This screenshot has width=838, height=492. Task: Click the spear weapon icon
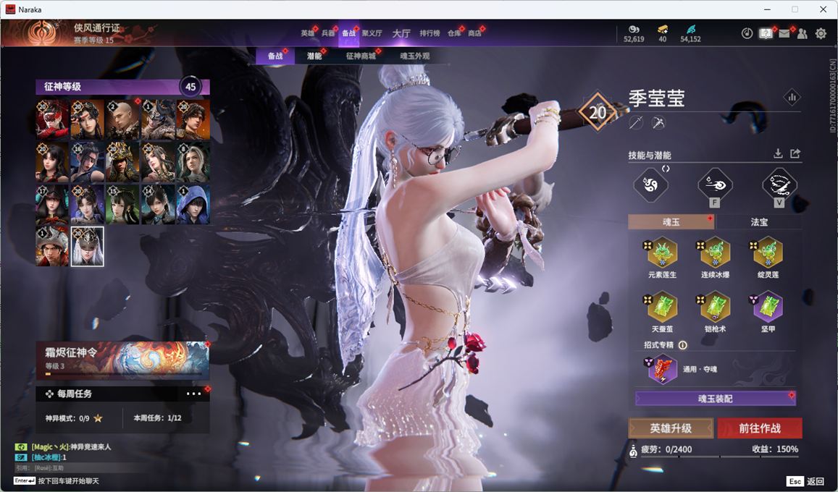[x=636, y=123]
